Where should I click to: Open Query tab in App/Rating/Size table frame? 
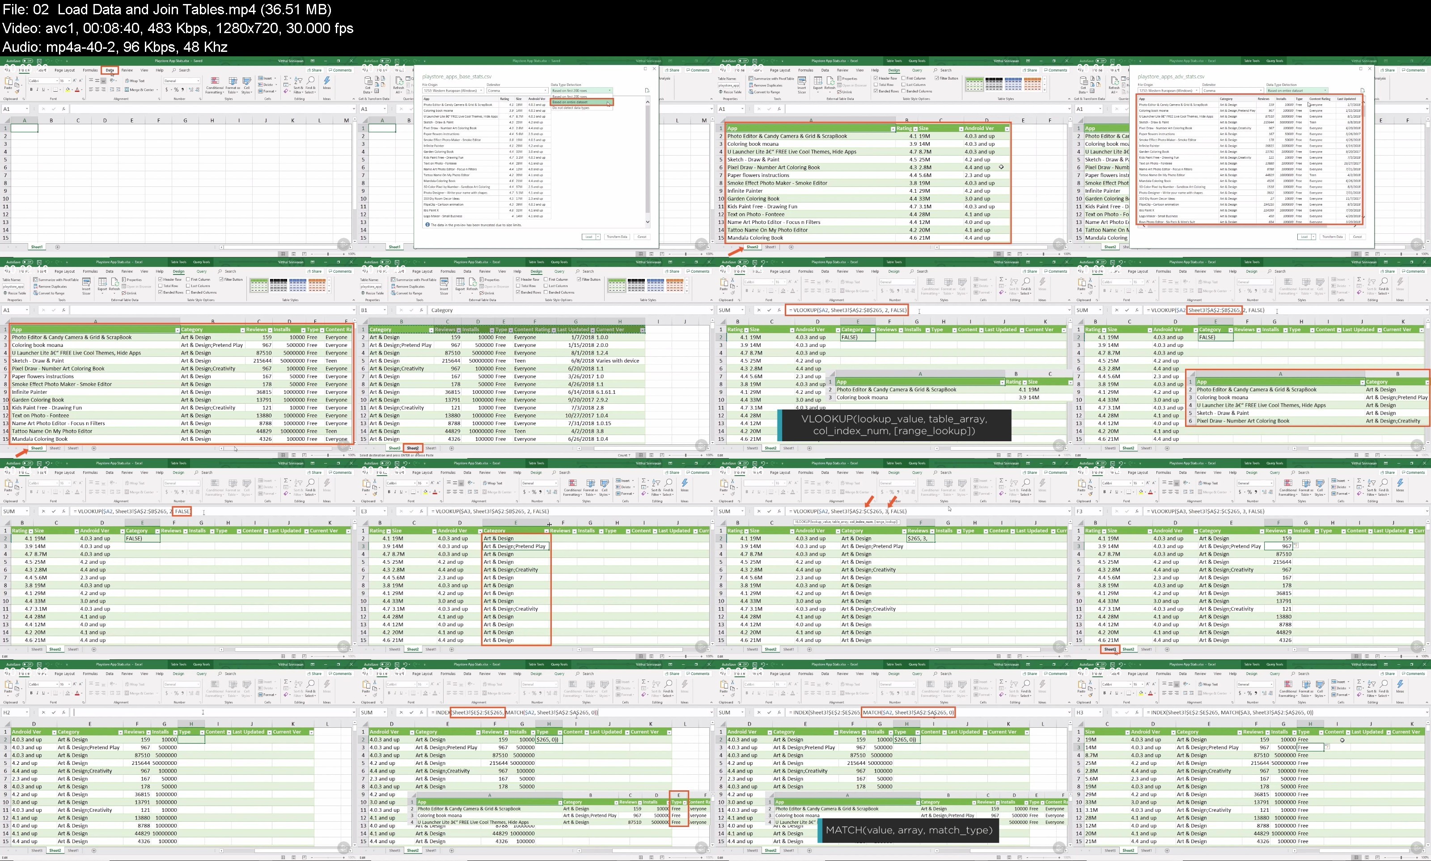coord(917,70)
